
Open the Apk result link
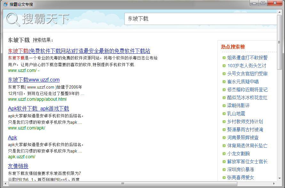coord(12,137)
